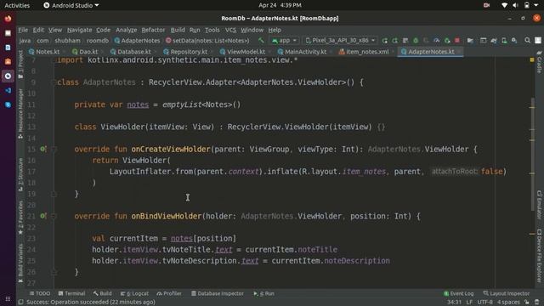Click the yellow inspection warning indicator
Screen dimensions: 544x306
click(532, 60)
